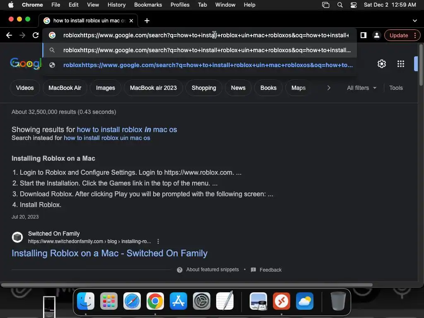Open the Window menu

click(225, 5)
